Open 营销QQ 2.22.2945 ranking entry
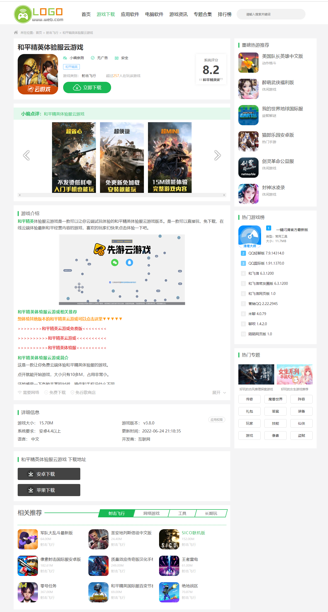The image size is (328, 612). tap(263, 304)
